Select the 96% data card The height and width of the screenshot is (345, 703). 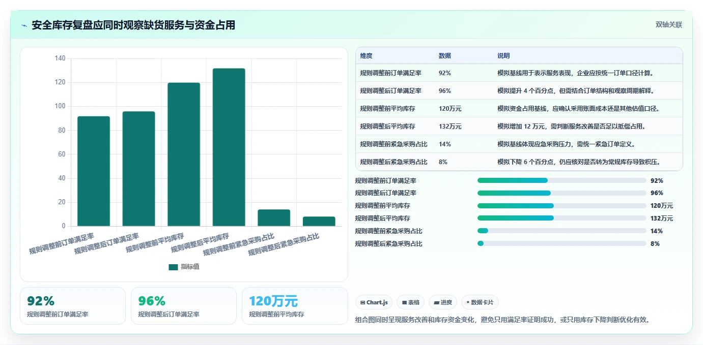pyautogui.click(x=184, y=306)
